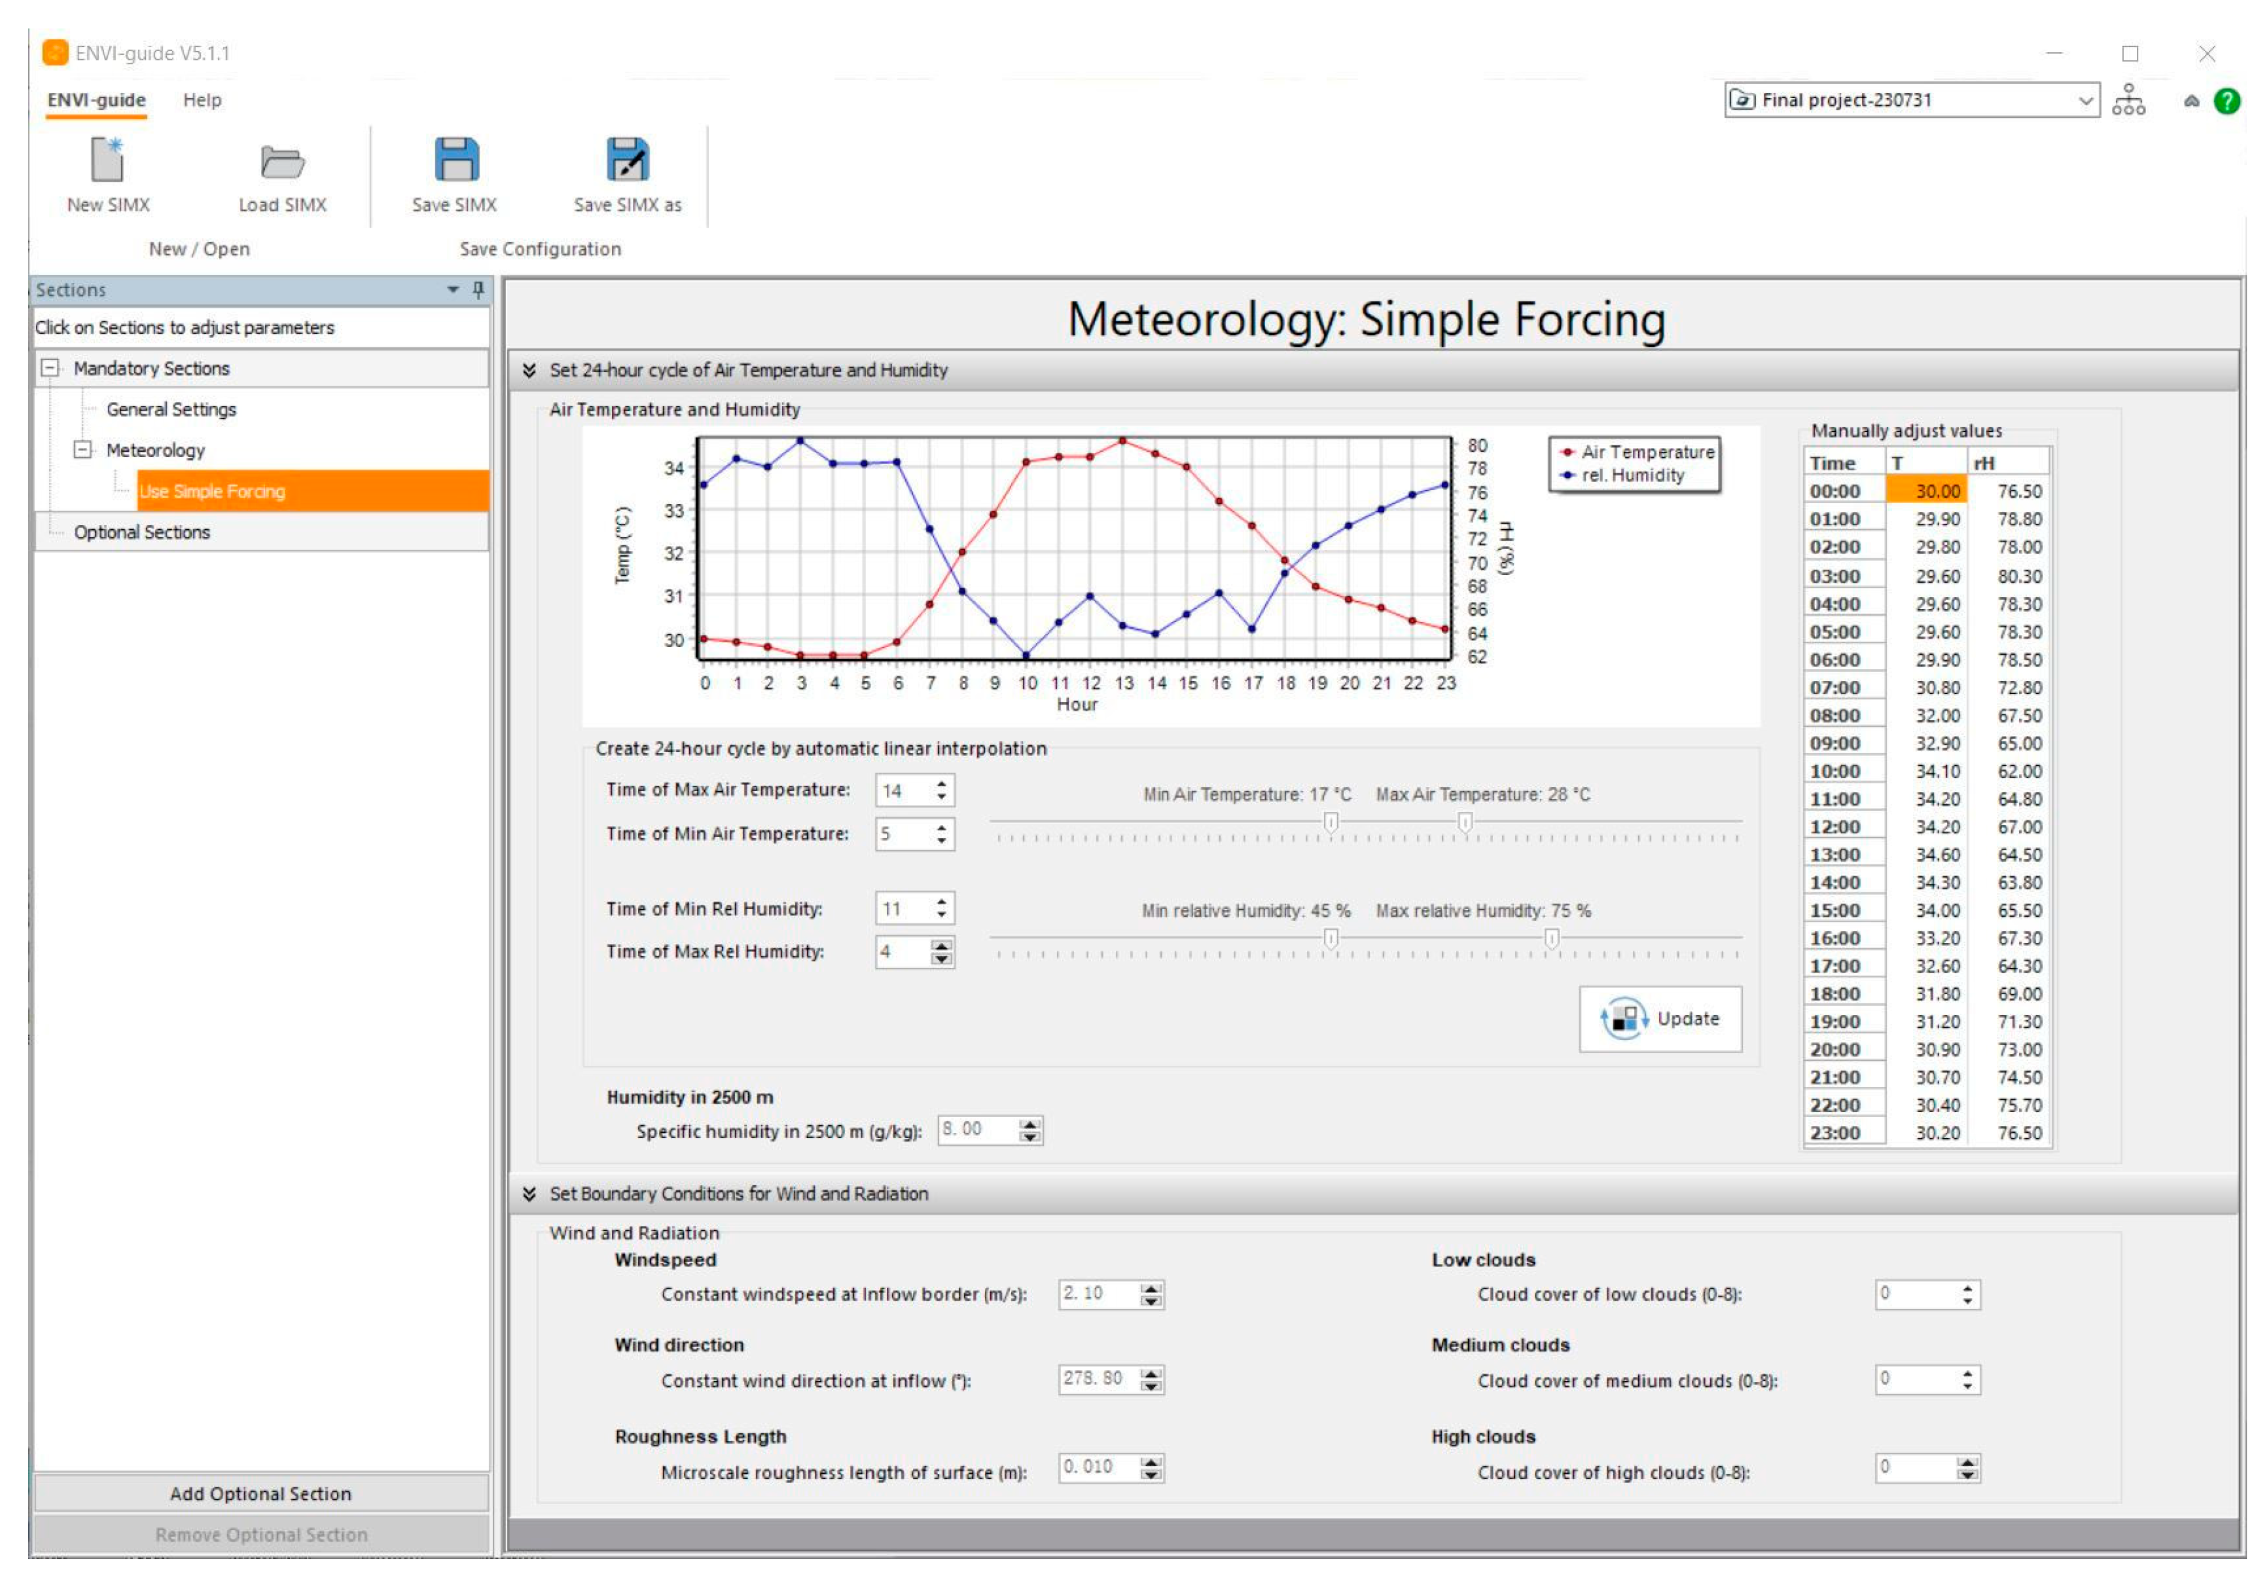The image size is (2267, 1572).
Task: Click the Save SIMX as icon
Action: [626, 160]
